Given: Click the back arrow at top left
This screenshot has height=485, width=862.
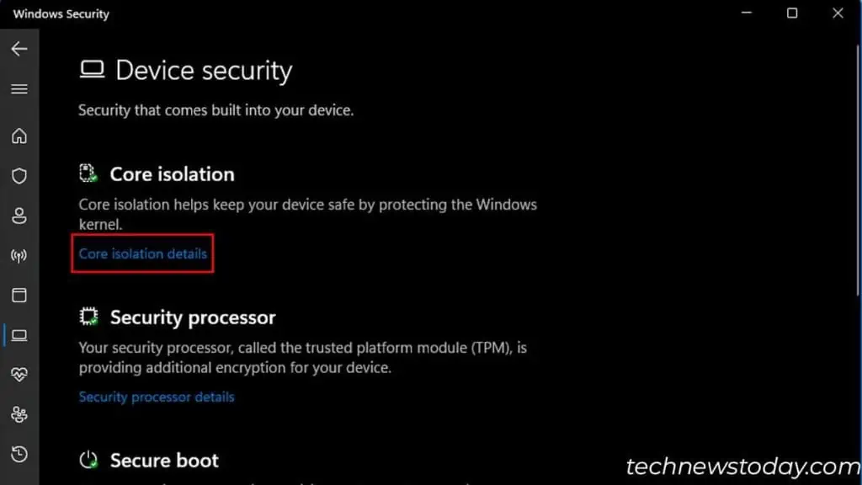Looking at the screenshot, I should [x=19, y=49].
